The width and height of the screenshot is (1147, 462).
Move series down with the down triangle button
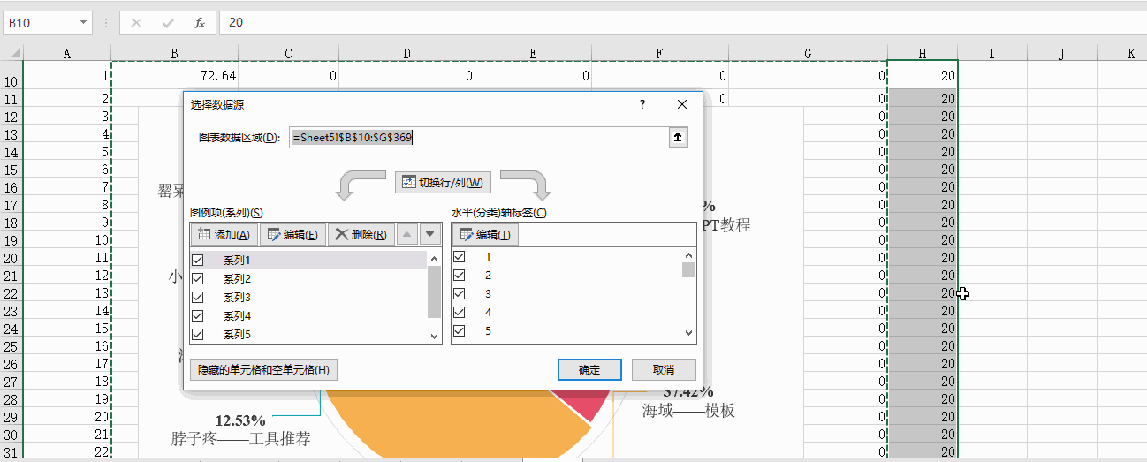tap(430, 234)
